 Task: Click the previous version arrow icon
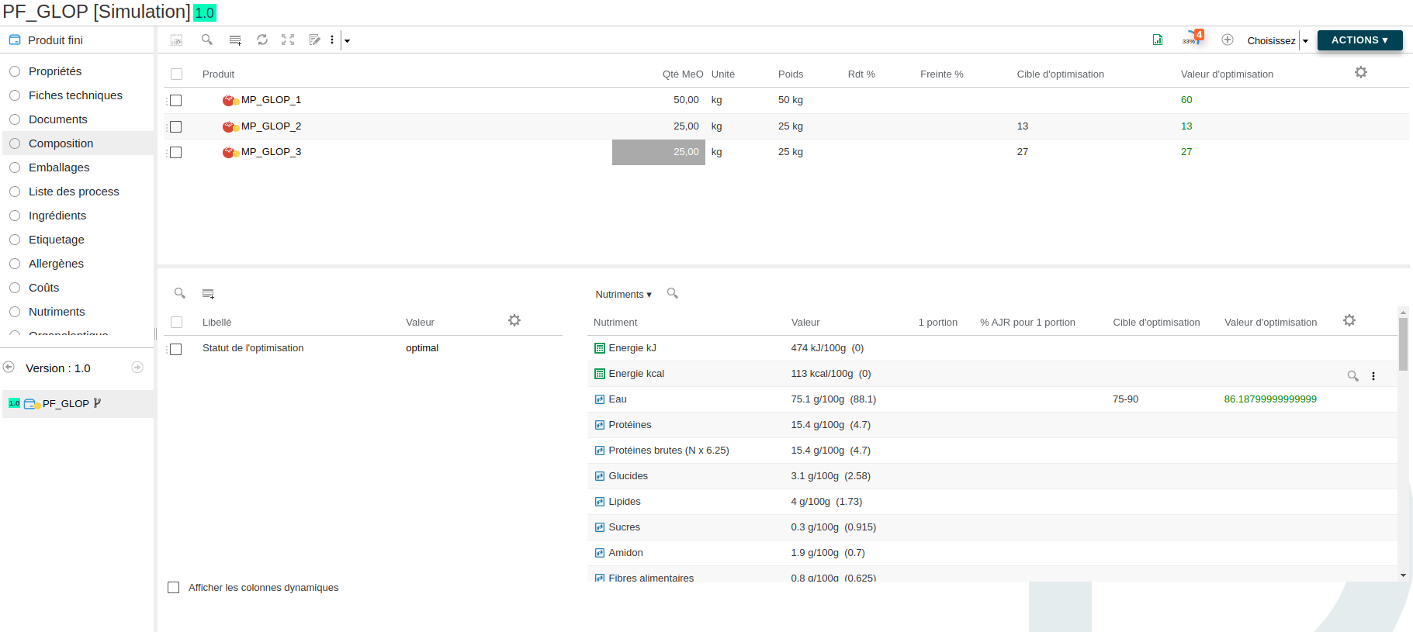coord(9,367)
